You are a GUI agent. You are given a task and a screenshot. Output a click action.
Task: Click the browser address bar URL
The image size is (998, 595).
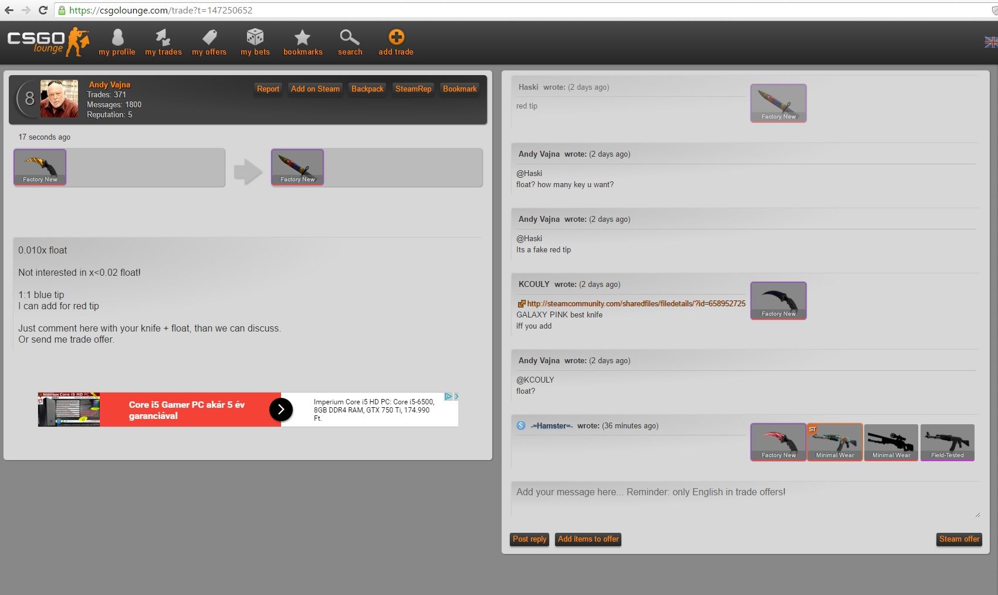pyautogui.click(x=161, y=10)
